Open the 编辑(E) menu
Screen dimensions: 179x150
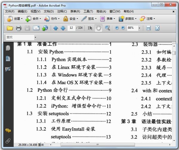(x=22, y=11)
